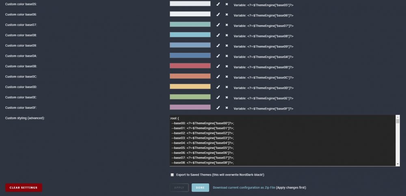
Task: Open the light blue base08 swatch
Action: tap(190, 34)
